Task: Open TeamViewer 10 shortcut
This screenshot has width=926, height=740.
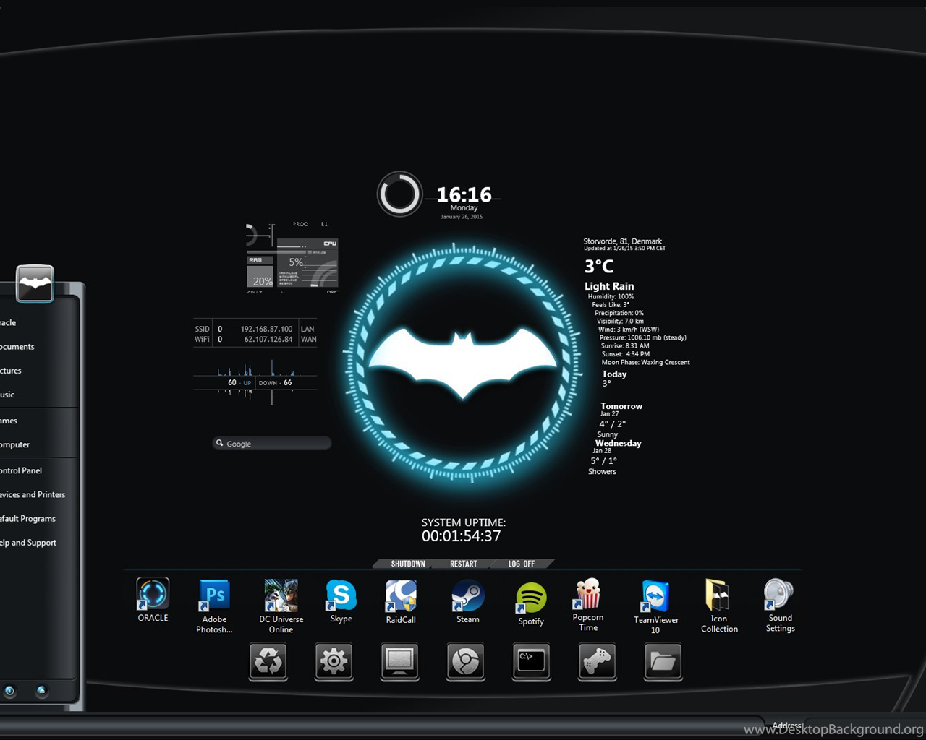Action: point(655,596)
